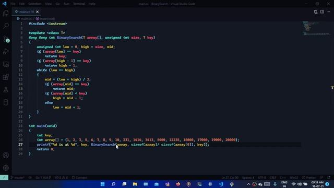Open the Help menu

coord(92,4)
